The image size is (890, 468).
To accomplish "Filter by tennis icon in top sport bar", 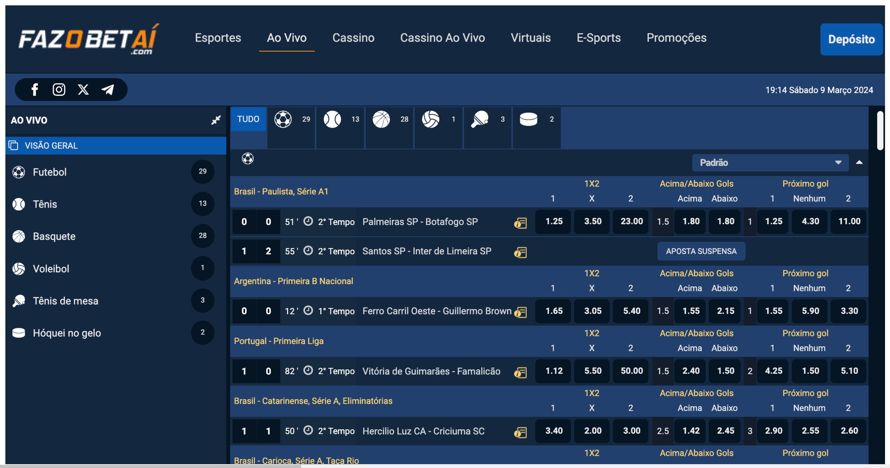I will tap(332, 119).
